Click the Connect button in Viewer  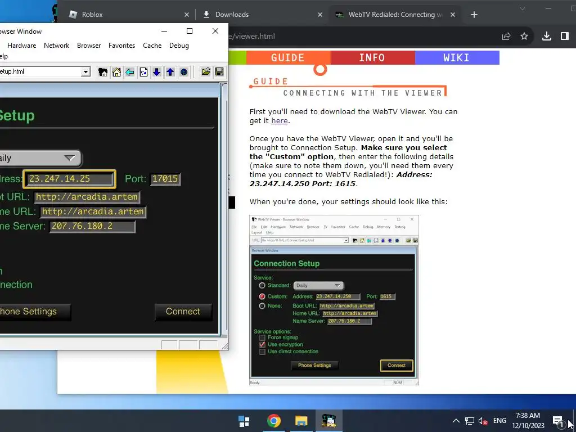[x=183, y=312]
